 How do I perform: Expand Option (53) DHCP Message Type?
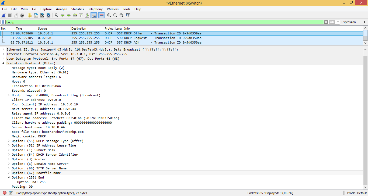(9, 141)
